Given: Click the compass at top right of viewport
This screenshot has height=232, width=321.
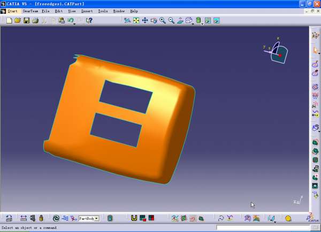Looking at the screenshot, I should coord(277,51).
